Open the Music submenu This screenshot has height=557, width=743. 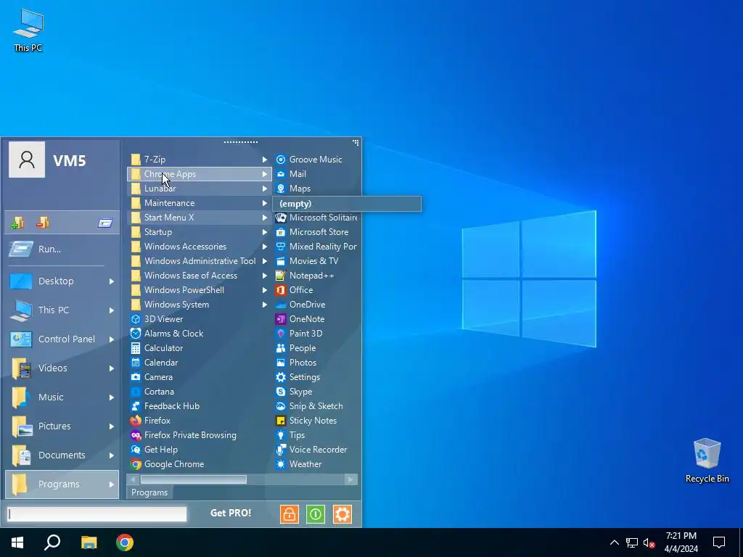coord(62,397)
